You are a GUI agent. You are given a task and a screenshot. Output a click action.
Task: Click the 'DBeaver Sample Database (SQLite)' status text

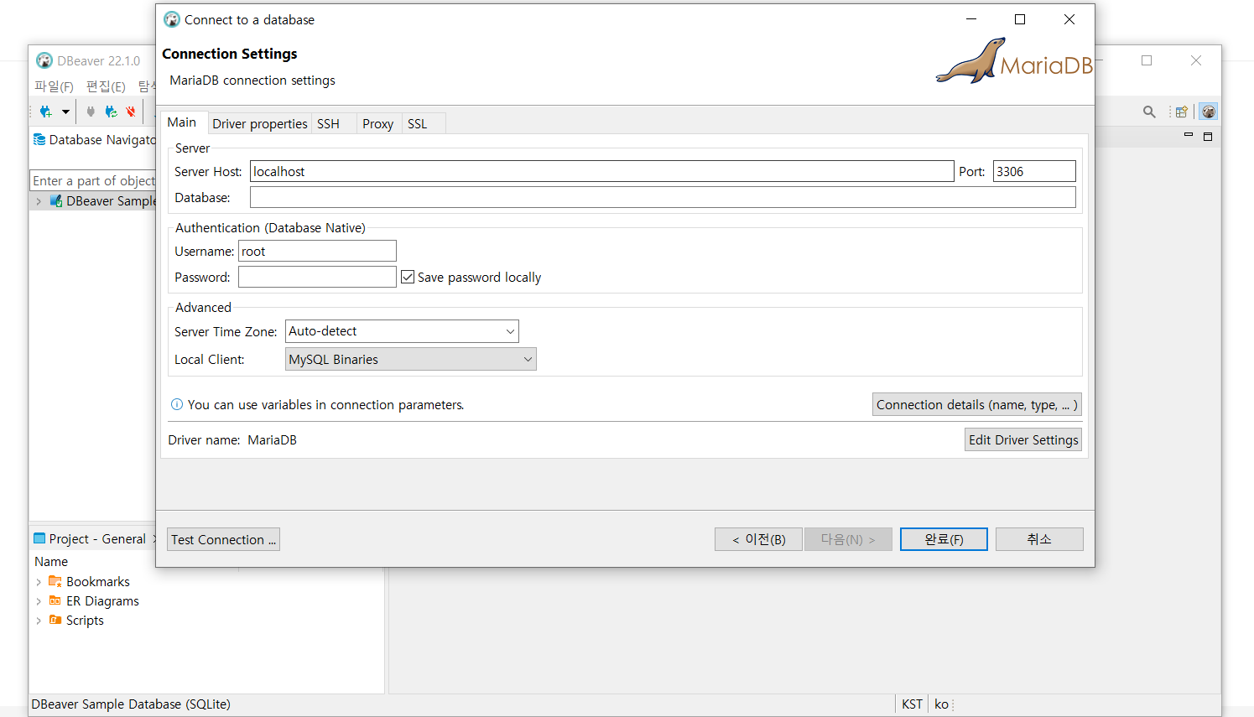pos(131,704)
